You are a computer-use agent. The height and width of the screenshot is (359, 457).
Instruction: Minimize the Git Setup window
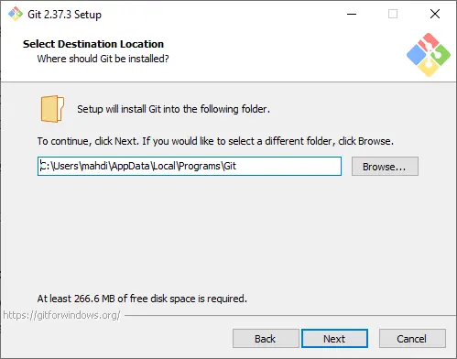point(352,14)
